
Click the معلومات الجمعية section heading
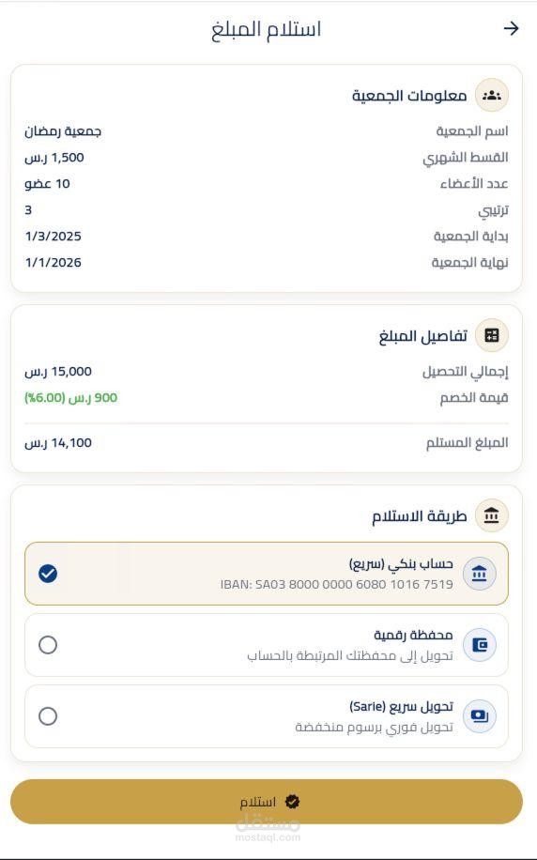point(409,96)
